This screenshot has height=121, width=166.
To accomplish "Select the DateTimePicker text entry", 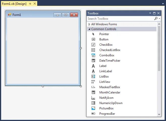I will tap(110, 61).
